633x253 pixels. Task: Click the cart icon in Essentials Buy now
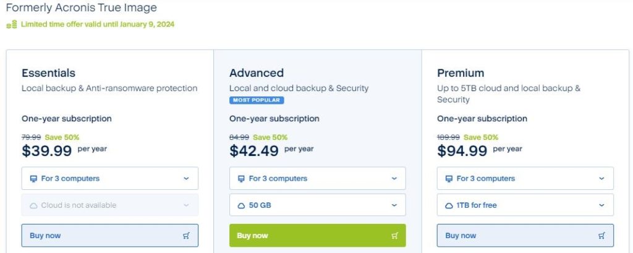[186, 236]
